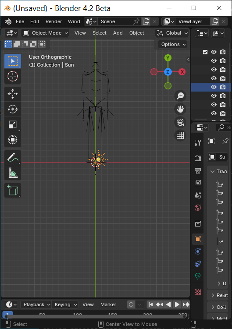Activate the Add Cube tool
The image size is (232, 329).
tap(13, 190)
